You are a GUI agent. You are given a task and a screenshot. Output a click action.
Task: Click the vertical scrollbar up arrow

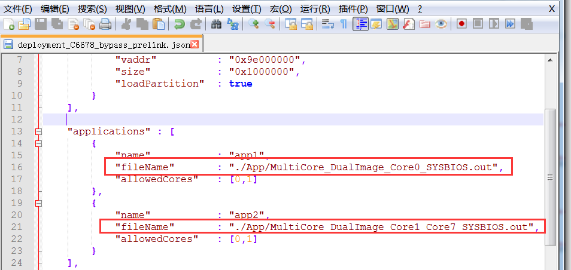point(550,60)
